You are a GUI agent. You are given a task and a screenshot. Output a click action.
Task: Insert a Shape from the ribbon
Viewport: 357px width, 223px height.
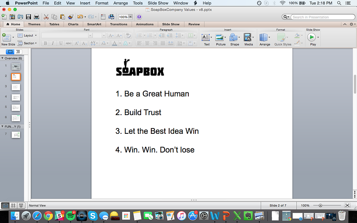(235, 39)
